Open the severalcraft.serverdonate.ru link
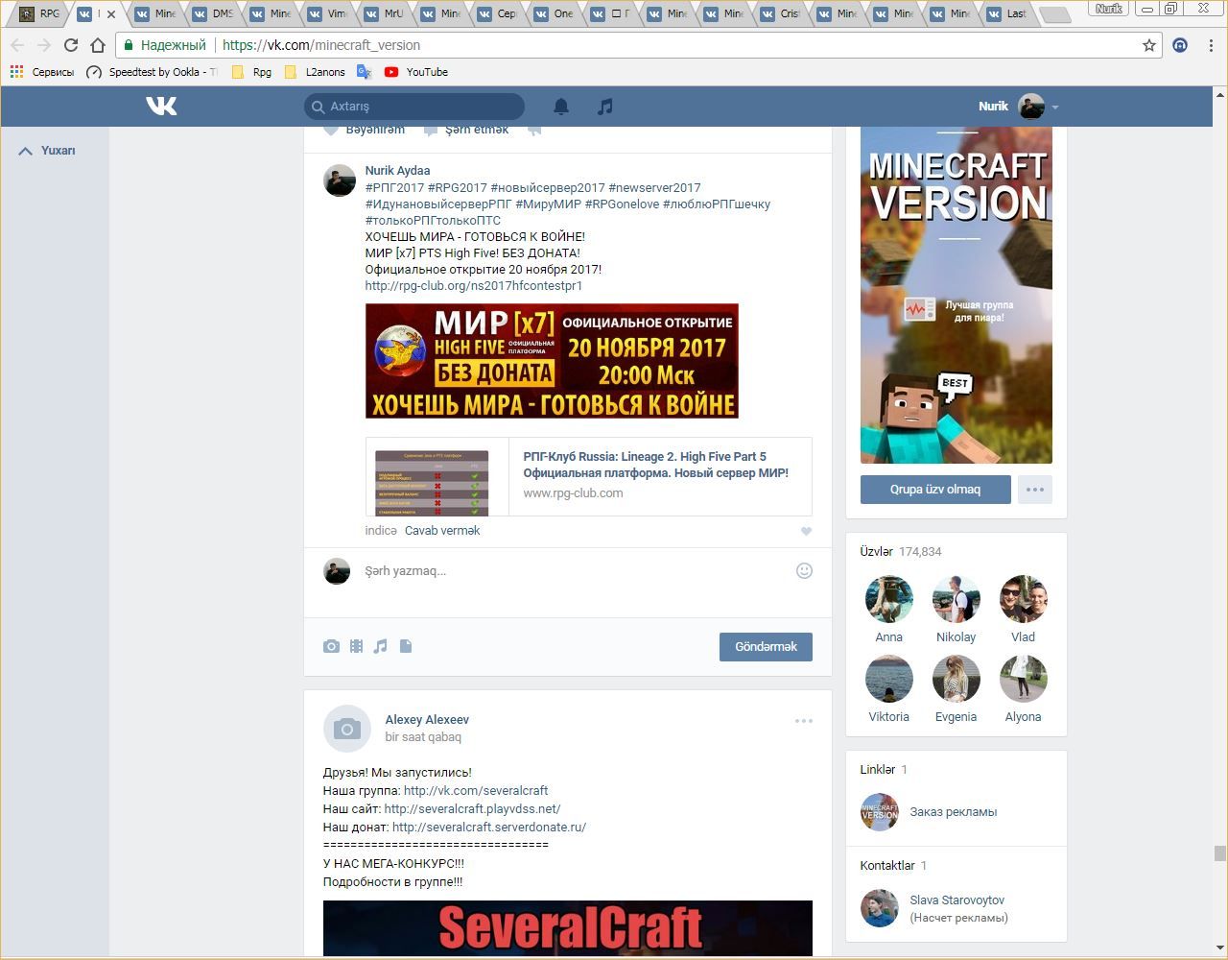This screenshot has width=1228, height=960. [489, 827]
